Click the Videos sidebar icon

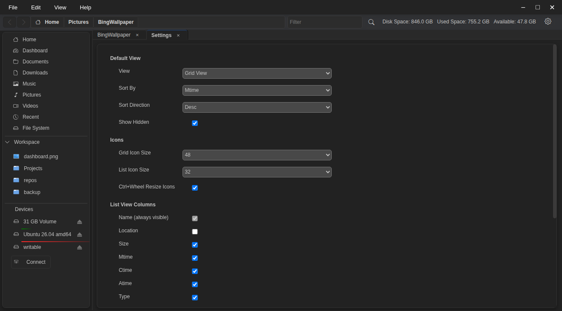[16, 106]
